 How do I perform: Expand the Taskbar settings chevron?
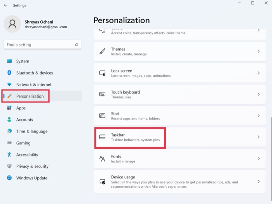pos(258,137)
